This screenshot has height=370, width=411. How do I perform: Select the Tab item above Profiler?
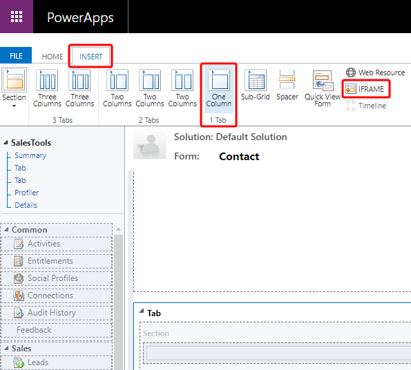pyautogui.click(x=20, y=180)
